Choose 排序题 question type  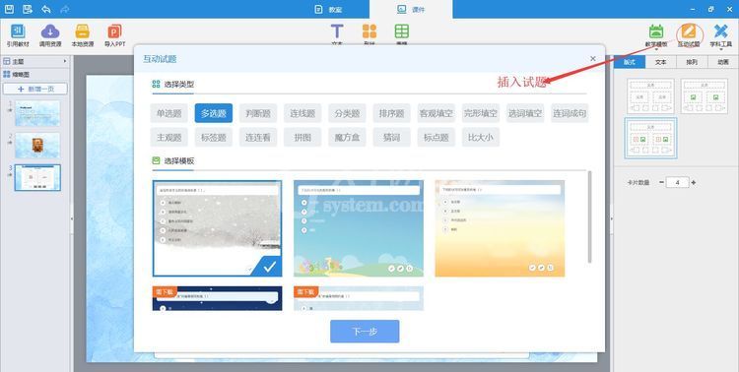(x=391, y=113)
